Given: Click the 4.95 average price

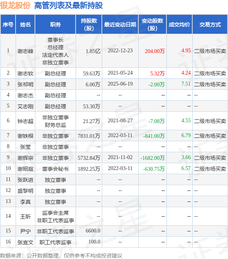Looking at the screenshot, I should point(186,50).
